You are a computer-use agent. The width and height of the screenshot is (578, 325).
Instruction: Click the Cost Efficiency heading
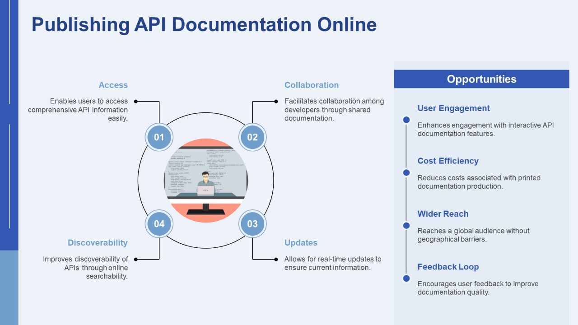click(448, 161)
